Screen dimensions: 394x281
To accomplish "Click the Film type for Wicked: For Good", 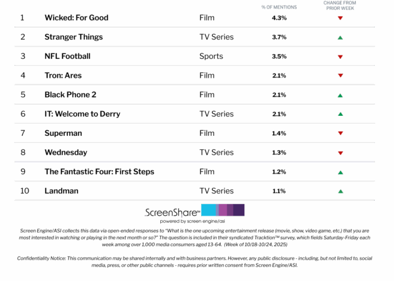I will coord(207,18).
